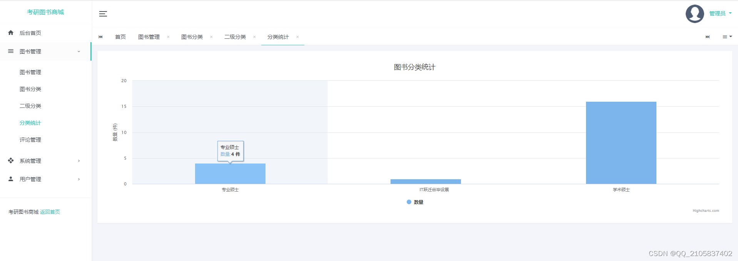This screenshot has width=738, height=261.
Task: Switch to the 二级分类 tab
Action: [x=235, y=37]
